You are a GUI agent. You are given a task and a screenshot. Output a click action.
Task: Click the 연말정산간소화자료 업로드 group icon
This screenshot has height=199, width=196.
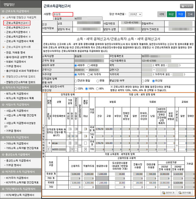point(4,77)
